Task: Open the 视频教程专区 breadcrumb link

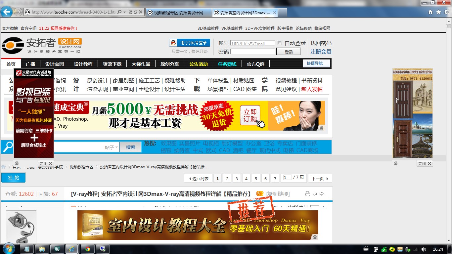Action: 81,167
